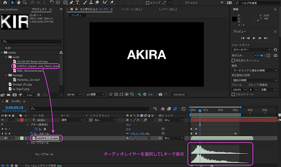Click the AKIRA layer red label color

click(x=22, y=120)
